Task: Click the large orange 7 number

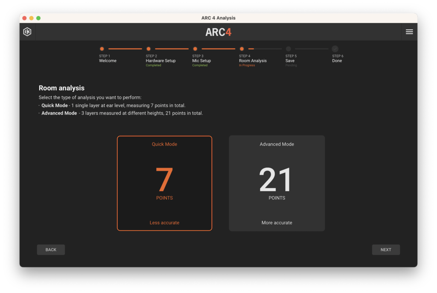Action: click(x=164, y=180)
